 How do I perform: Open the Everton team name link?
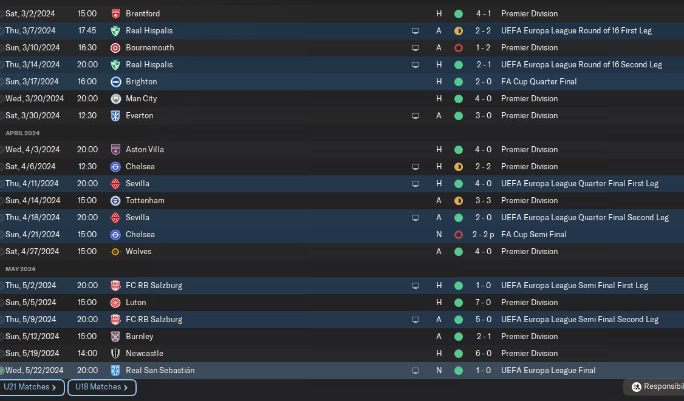tap(139, 115)
